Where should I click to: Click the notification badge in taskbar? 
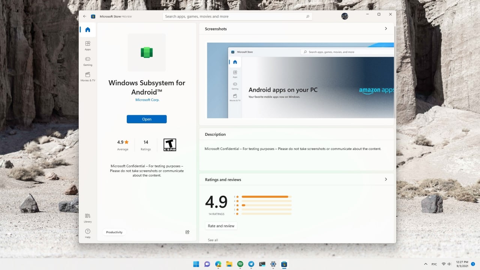pyautogui.click(x=473, y=264)
